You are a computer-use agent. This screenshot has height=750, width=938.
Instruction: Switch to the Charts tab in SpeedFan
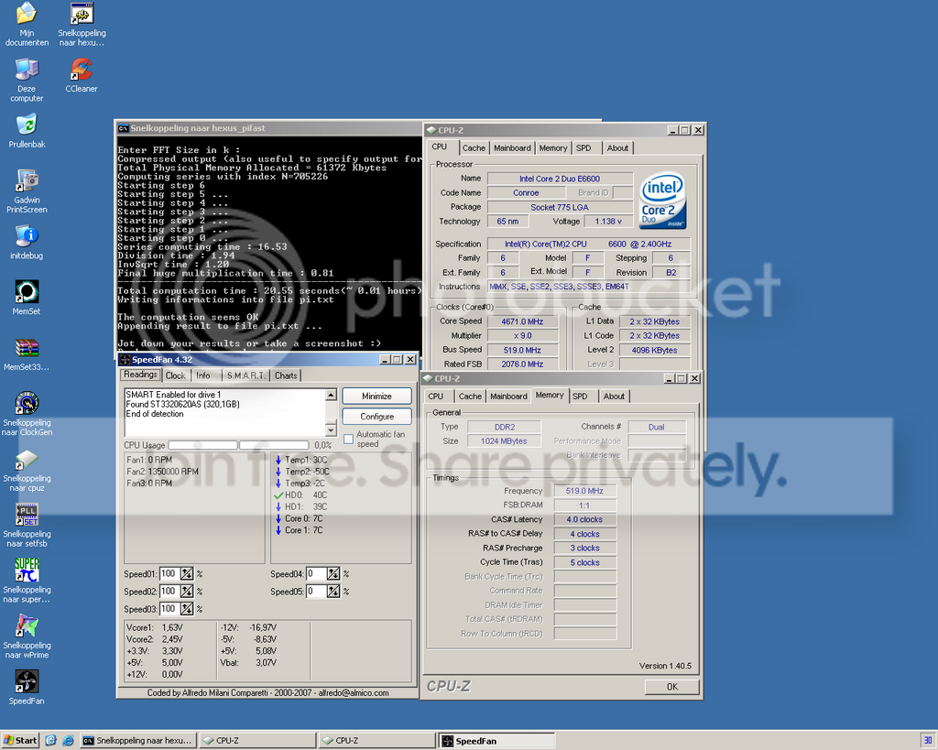tap(286, 375)
